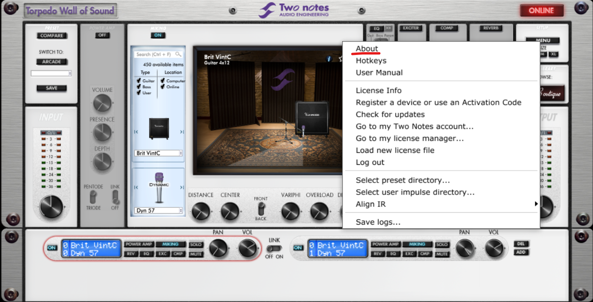This screenshot has width=593, height=302.
Task: Click the PRESENCE knob
Action: click(x=102, y=132)
